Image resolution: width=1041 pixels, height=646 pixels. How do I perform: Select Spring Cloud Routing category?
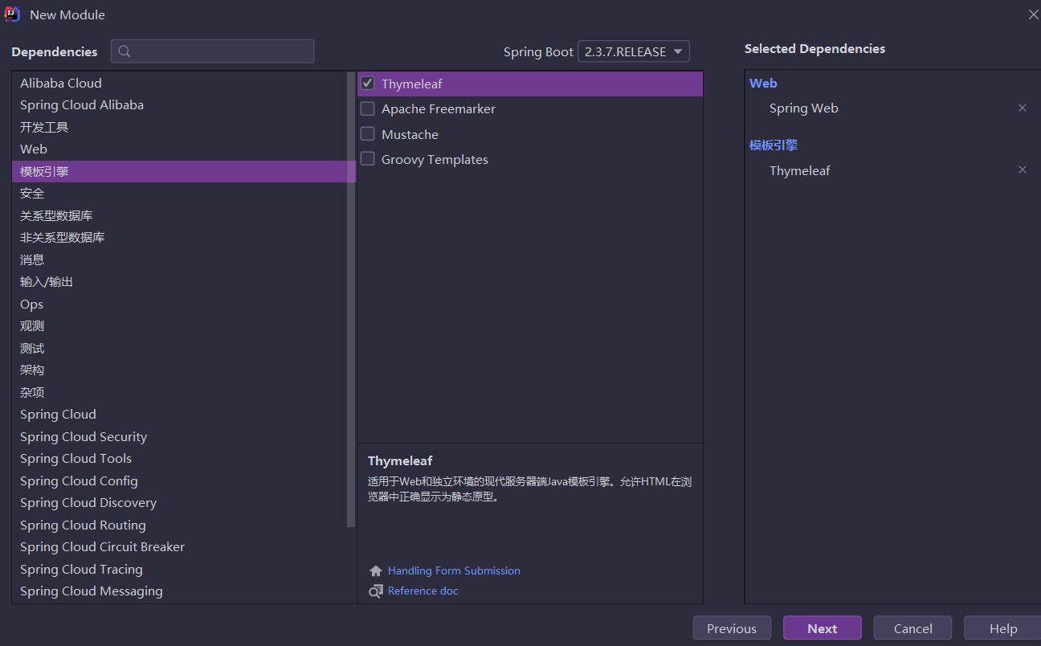click(179, 525)
